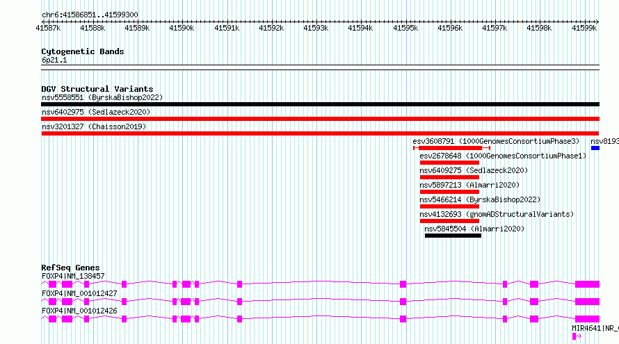Select the red nsv5897213 variant bar
619x344 pixels.
coord(449,192)
